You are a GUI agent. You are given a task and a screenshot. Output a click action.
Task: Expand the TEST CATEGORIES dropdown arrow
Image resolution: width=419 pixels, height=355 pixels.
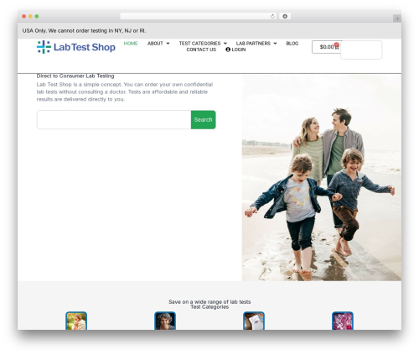pyautogui.click(x=225, y=44)
